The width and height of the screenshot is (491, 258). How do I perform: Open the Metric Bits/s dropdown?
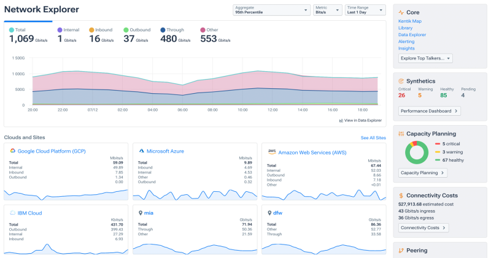click(x=328, y=10)
